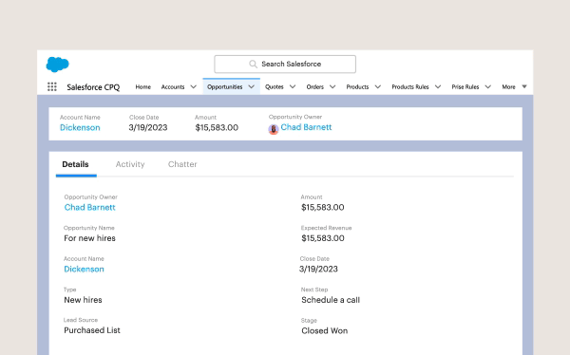Click the Salesforce cloud logo
The width and height of the screenshot is (570, 355).
(x=57, y=65)
